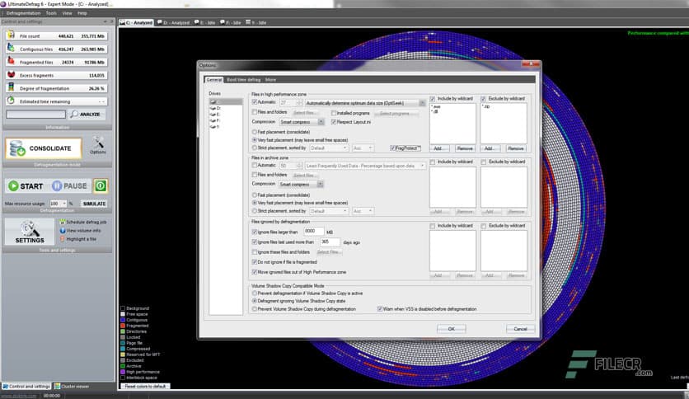
Task: Click the Cluster viewer icon at bottom
Action: pos(57,387)
